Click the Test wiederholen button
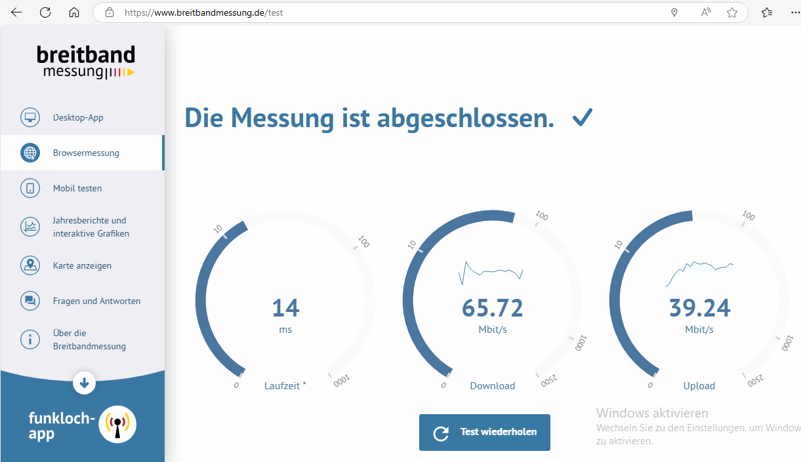This screenshot has width=801, height=462. tap(485, 433)
